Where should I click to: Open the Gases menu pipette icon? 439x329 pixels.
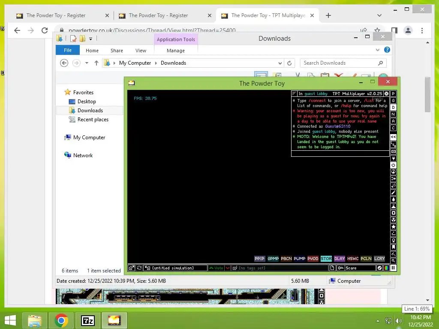pos(393,192)
